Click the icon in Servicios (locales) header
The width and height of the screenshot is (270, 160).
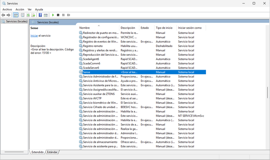tap(33, 22)
